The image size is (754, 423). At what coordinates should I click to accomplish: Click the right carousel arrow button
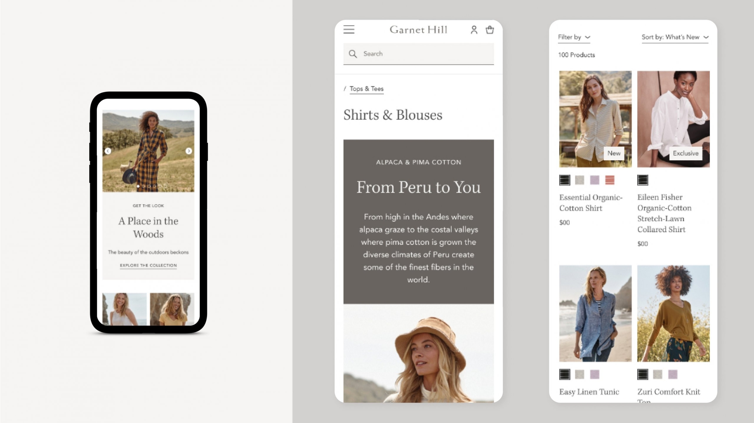[x=188, y=151]
